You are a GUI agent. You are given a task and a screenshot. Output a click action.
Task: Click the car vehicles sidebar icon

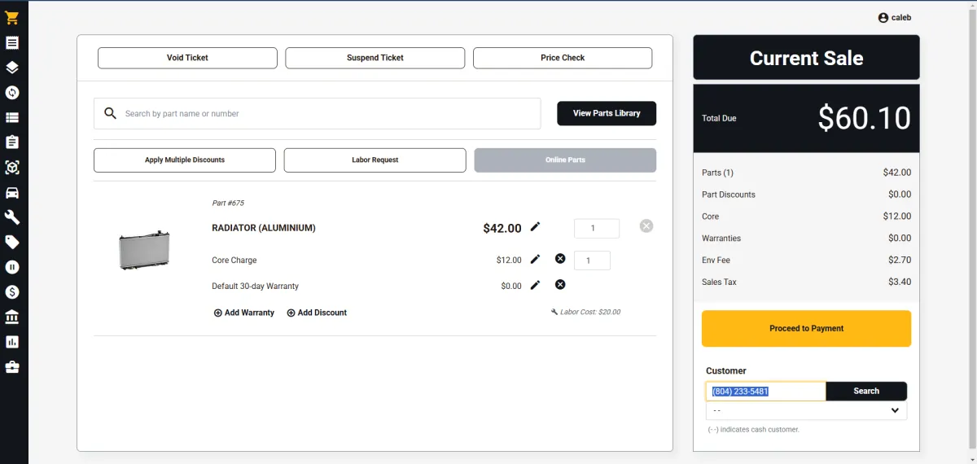pos(12,193)
